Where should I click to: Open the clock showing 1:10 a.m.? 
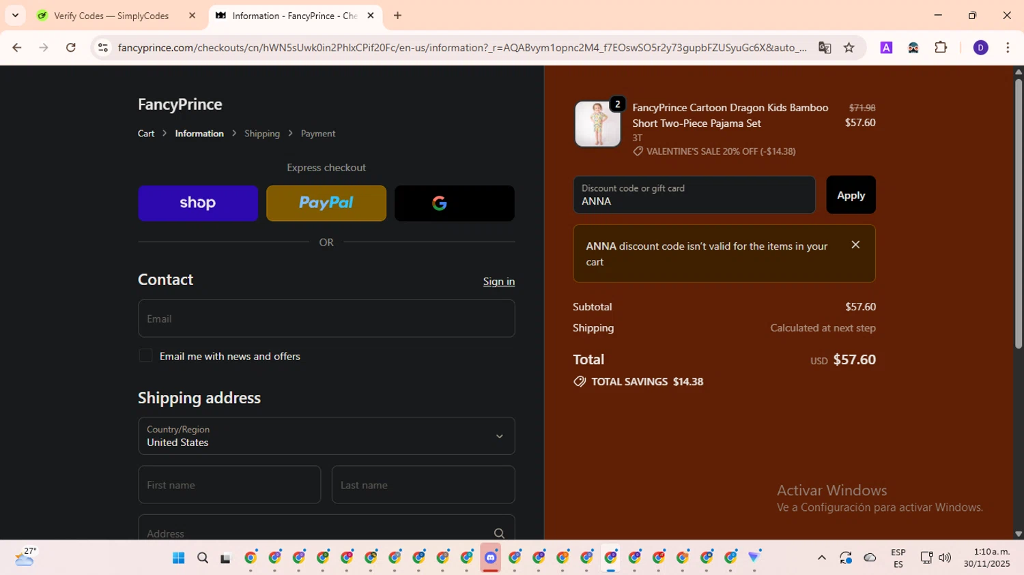point(987,558)
